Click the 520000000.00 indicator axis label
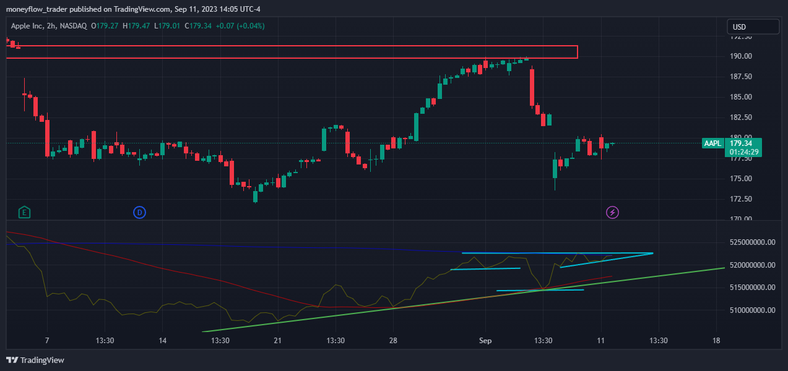 [x=752, y=265]
